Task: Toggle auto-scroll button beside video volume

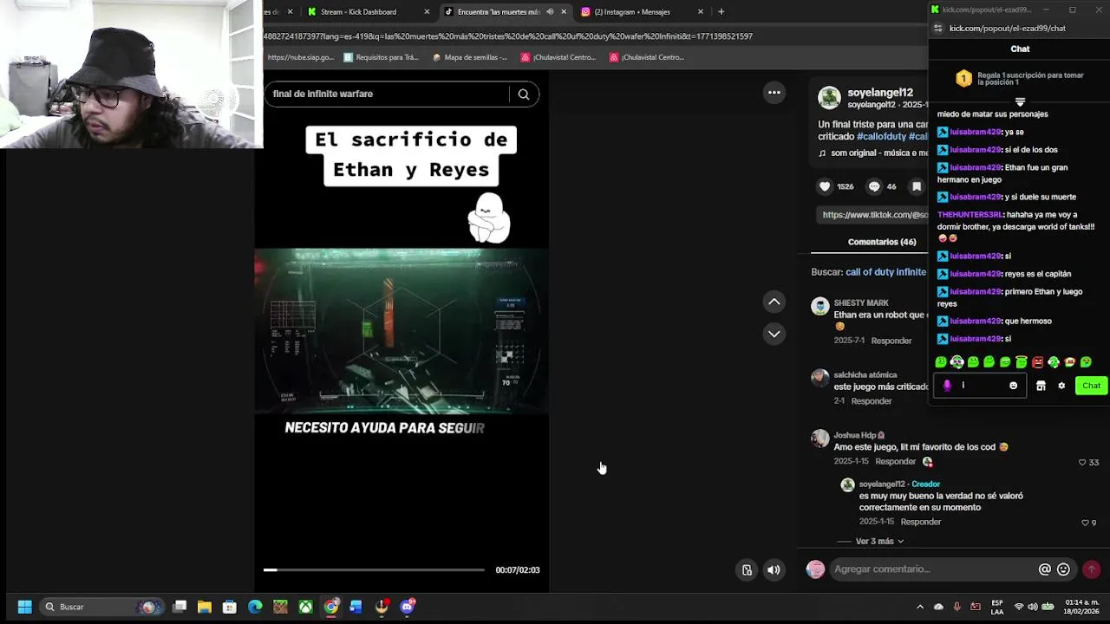Action: [x=747, y=570]
